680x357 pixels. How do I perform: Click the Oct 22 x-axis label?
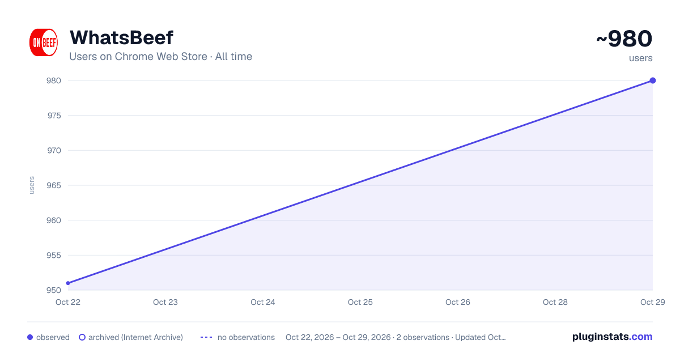[68, 302]
